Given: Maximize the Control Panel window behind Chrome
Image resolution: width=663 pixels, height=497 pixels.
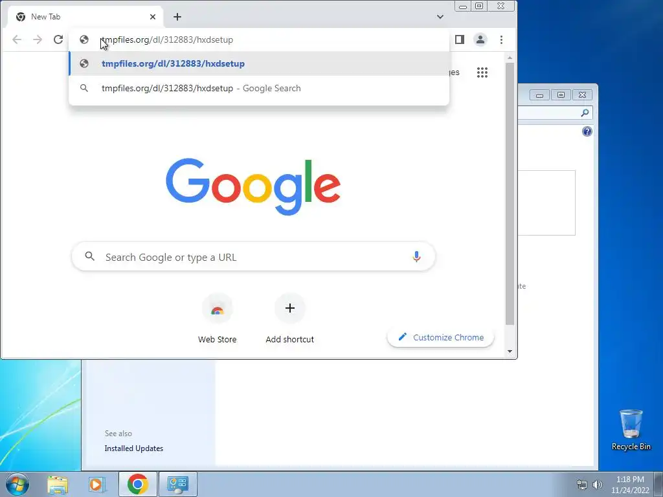Looking at the screenshot, I should (561, 95).
